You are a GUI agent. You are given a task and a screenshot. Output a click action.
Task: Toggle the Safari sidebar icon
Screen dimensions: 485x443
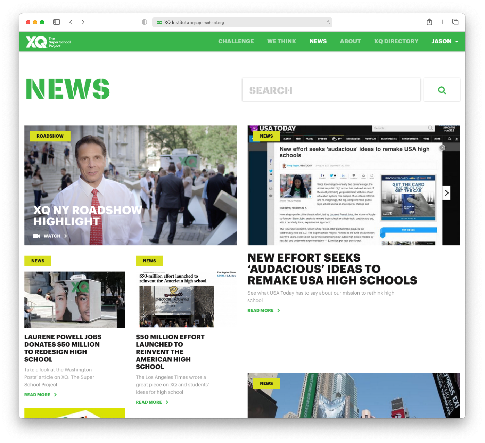[x=57, y=22]
